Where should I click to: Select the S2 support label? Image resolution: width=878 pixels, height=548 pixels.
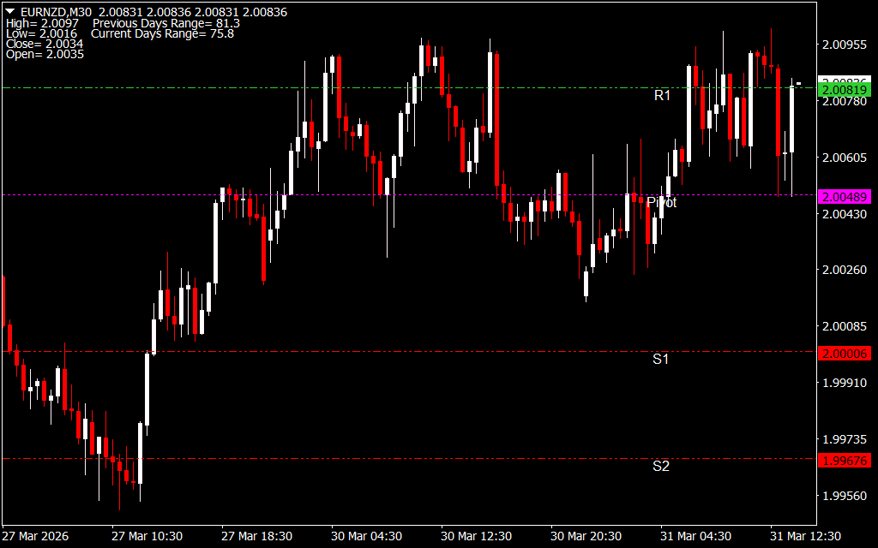[x=660, y=466]
